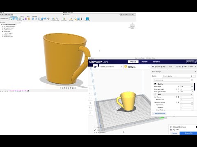
Task: Click the Top Layers value field
Action: (x=187, y=107)
